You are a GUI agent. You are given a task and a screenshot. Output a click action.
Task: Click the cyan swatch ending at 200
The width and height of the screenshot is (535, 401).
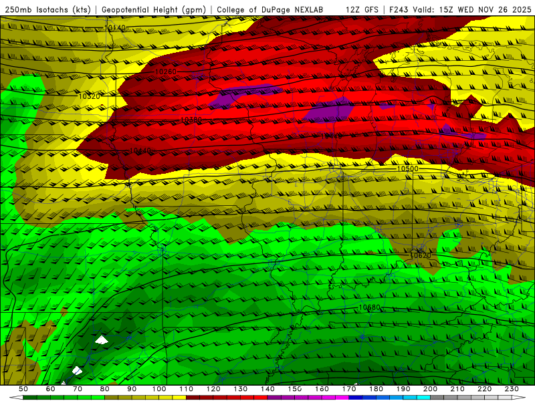[x=424, y=398]
